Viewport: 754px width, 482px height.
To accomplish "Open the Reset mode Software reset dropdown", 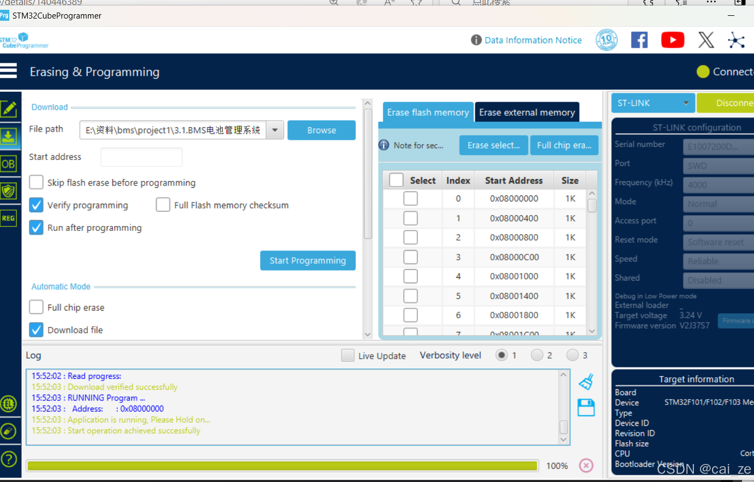I will [719, 242].
